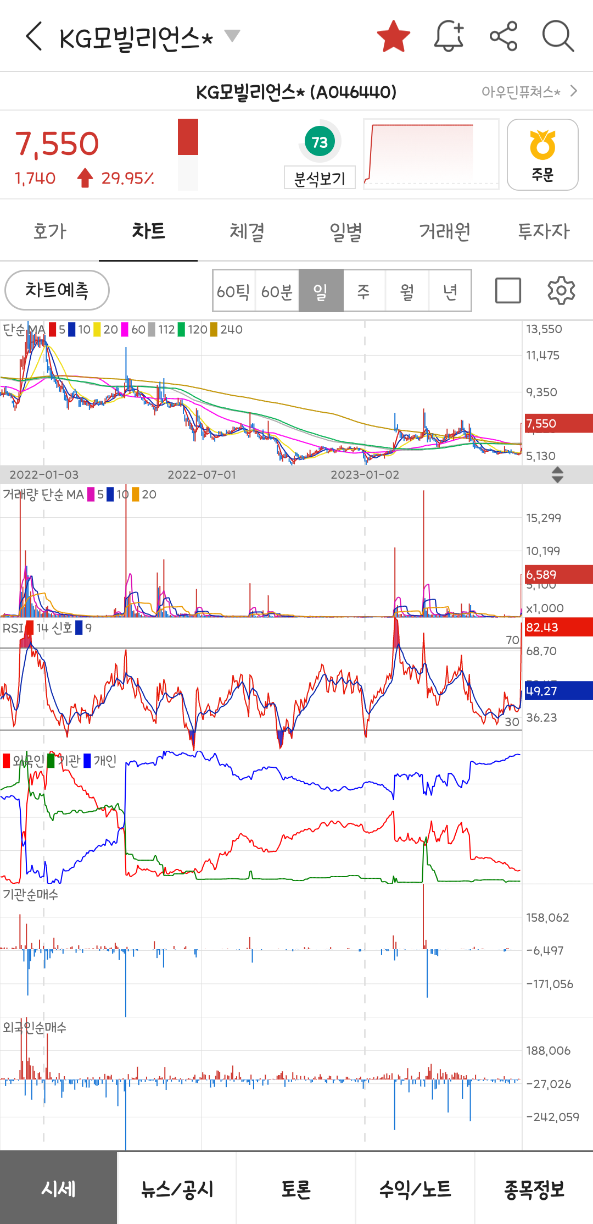Add a price alert via bell icon
This screenshot has height=1224, width=593.
click(449, 36)
